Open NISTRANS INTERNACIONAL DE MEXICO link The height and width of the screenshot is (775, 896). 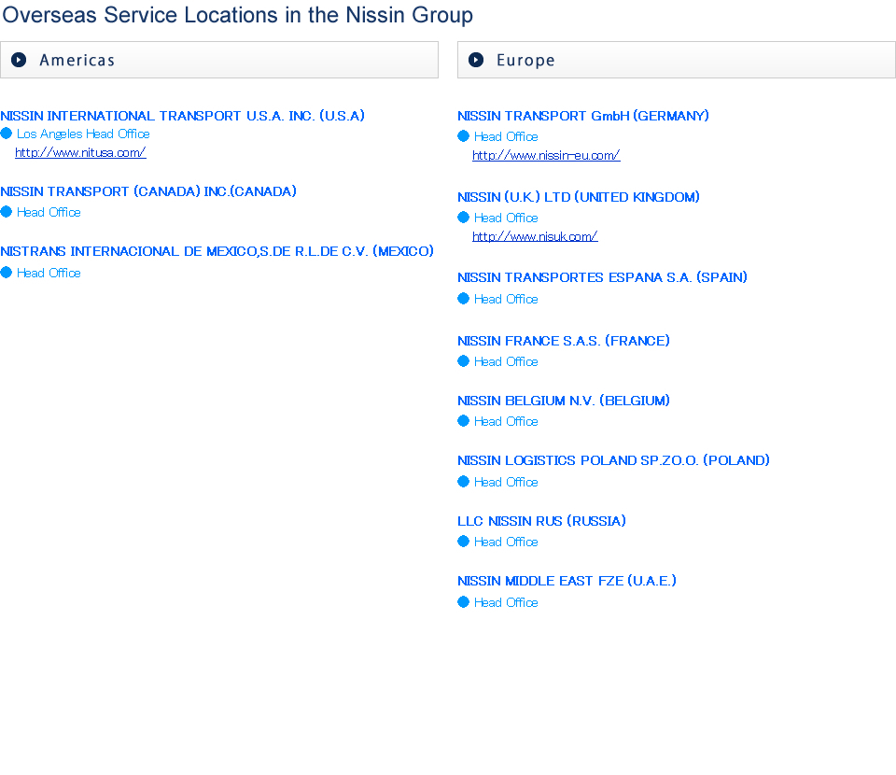coord(217,251)
